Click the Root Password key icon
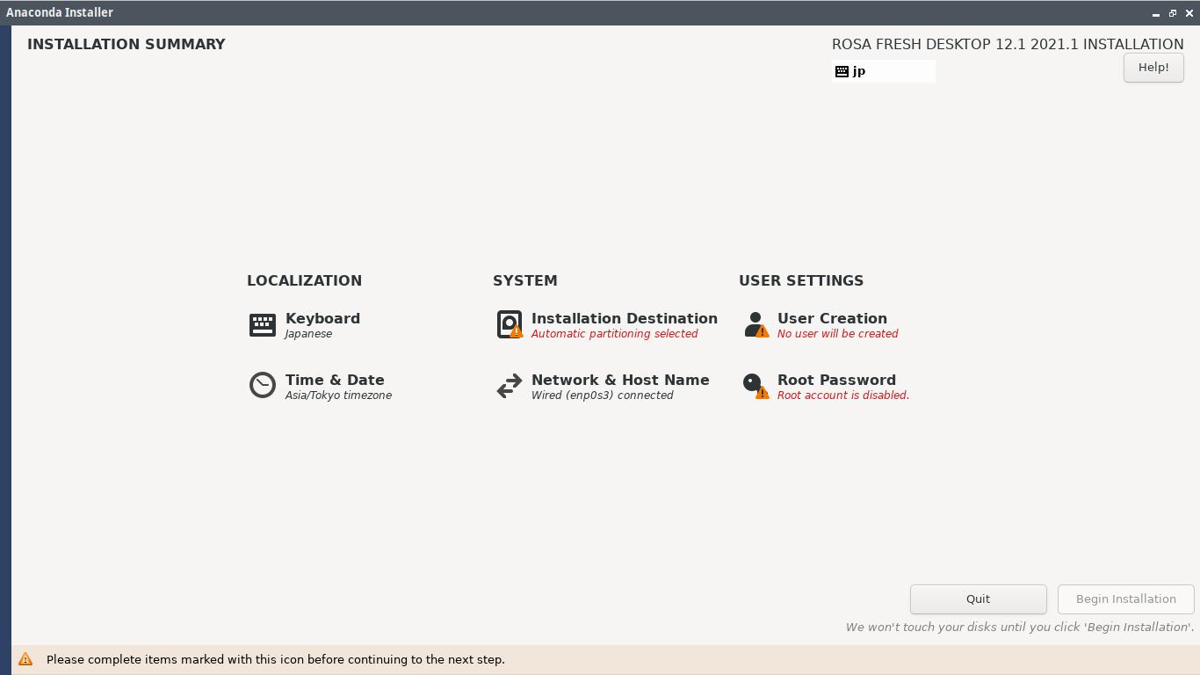Viewport: 1200px width, 675px height. [x=755, y=386]
